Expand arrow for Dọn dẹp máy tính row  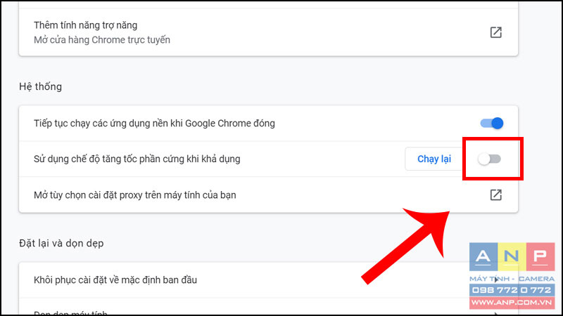point(496,314)
